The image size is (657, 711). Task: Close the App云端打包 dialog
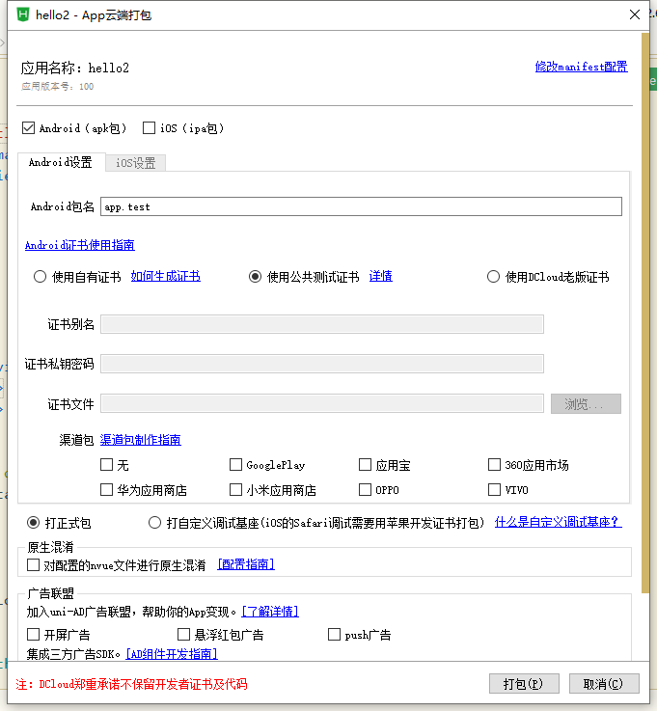tap(635, 15)
